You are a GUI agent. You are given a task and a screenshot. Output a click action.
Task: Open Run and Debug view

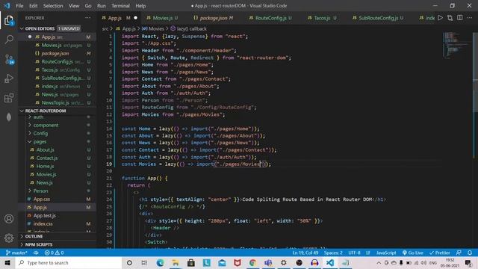pyautogui.click(x=9, y=78)
